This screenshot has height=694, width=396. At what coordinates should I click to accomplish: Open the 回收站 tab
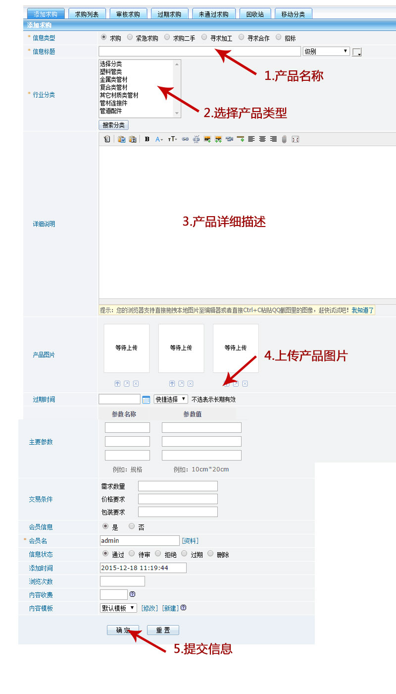[255, 14]
